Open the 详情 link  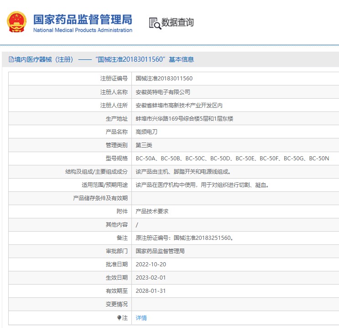[141, 317]
